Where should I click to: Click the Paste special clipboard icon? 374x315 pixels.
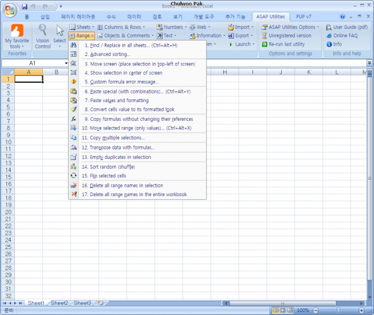pyautogui.click(x=74, y=92)
